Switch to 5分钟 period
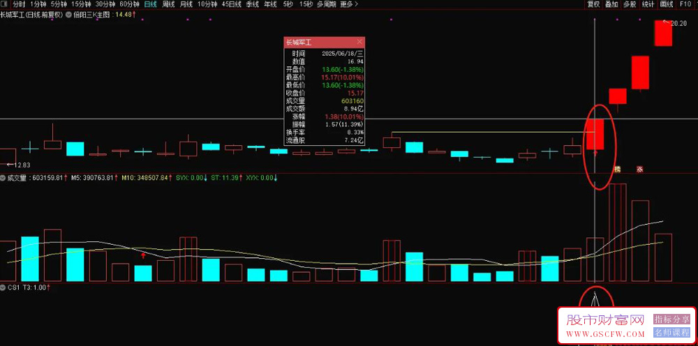 pyautogui.click(x=59, y=4)
